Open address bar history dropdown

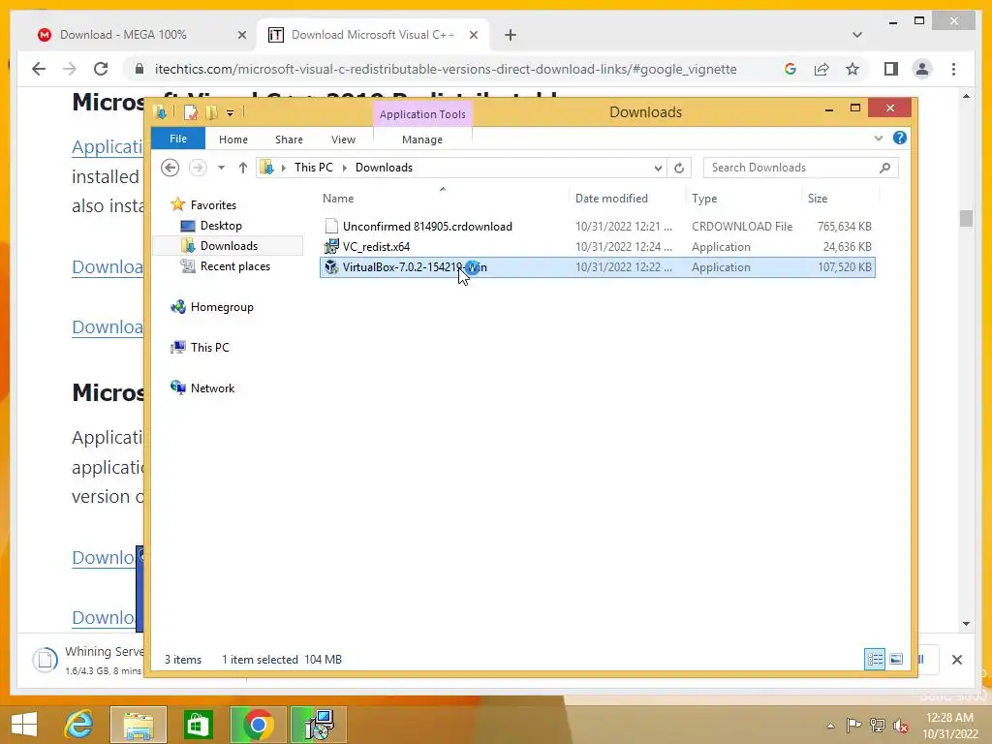658,168
